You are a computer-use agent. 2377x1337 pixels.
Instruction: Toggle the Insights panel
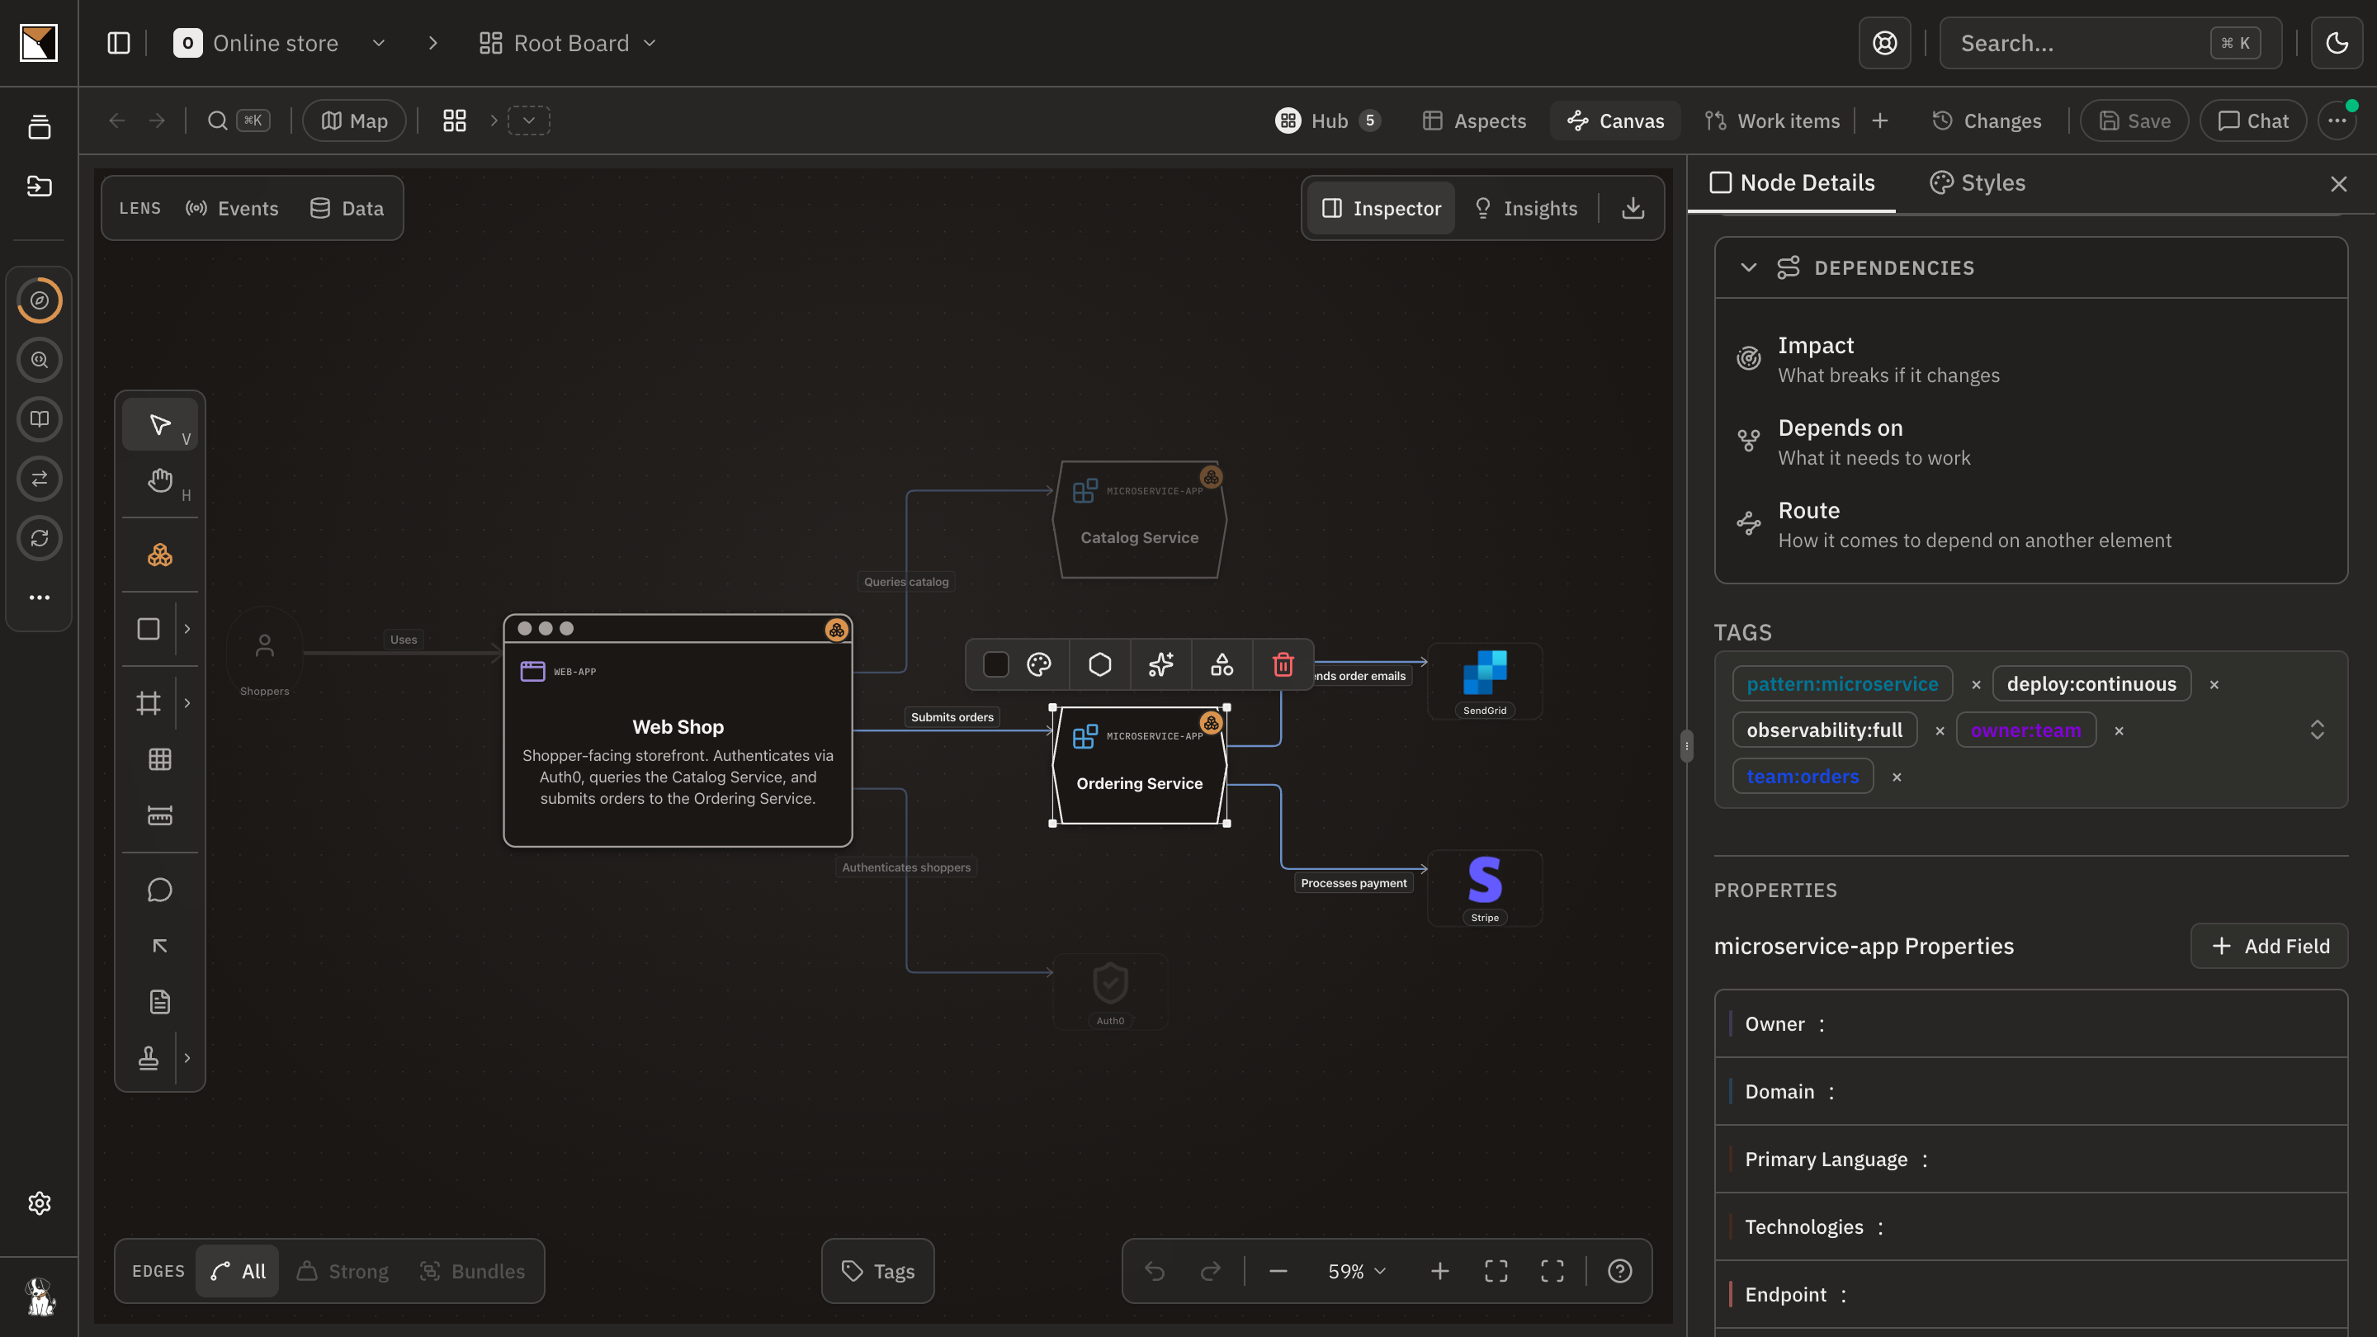(1526, 209)
